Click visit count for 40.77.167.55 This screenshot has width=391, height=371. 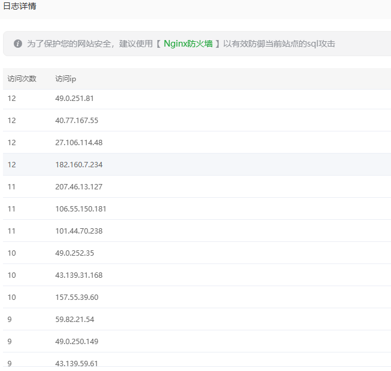(11, 121)
